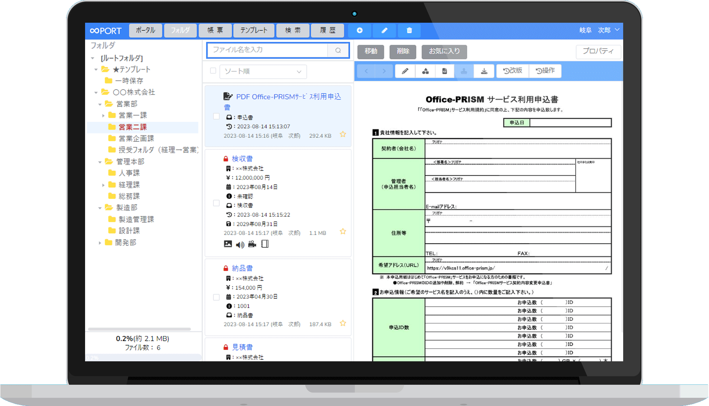
Task: Collapse the [ルートフォルダ] tree node
Action: click(93, 58)
